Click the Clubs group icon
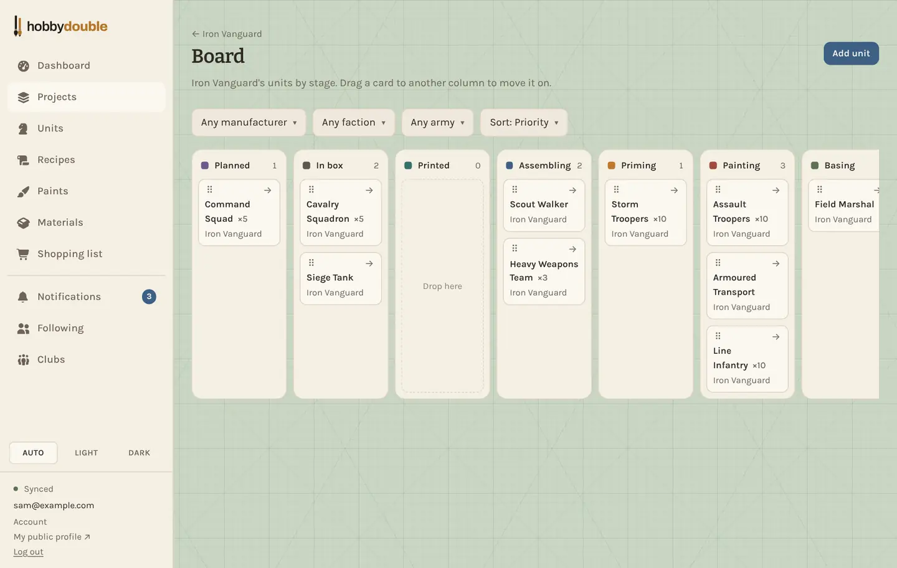Viewport: 897px width, 568px height. coord(24,360)
